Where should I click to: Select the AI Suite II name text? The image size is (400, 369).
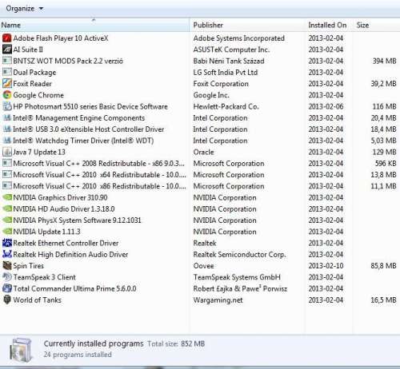[28, 50]
